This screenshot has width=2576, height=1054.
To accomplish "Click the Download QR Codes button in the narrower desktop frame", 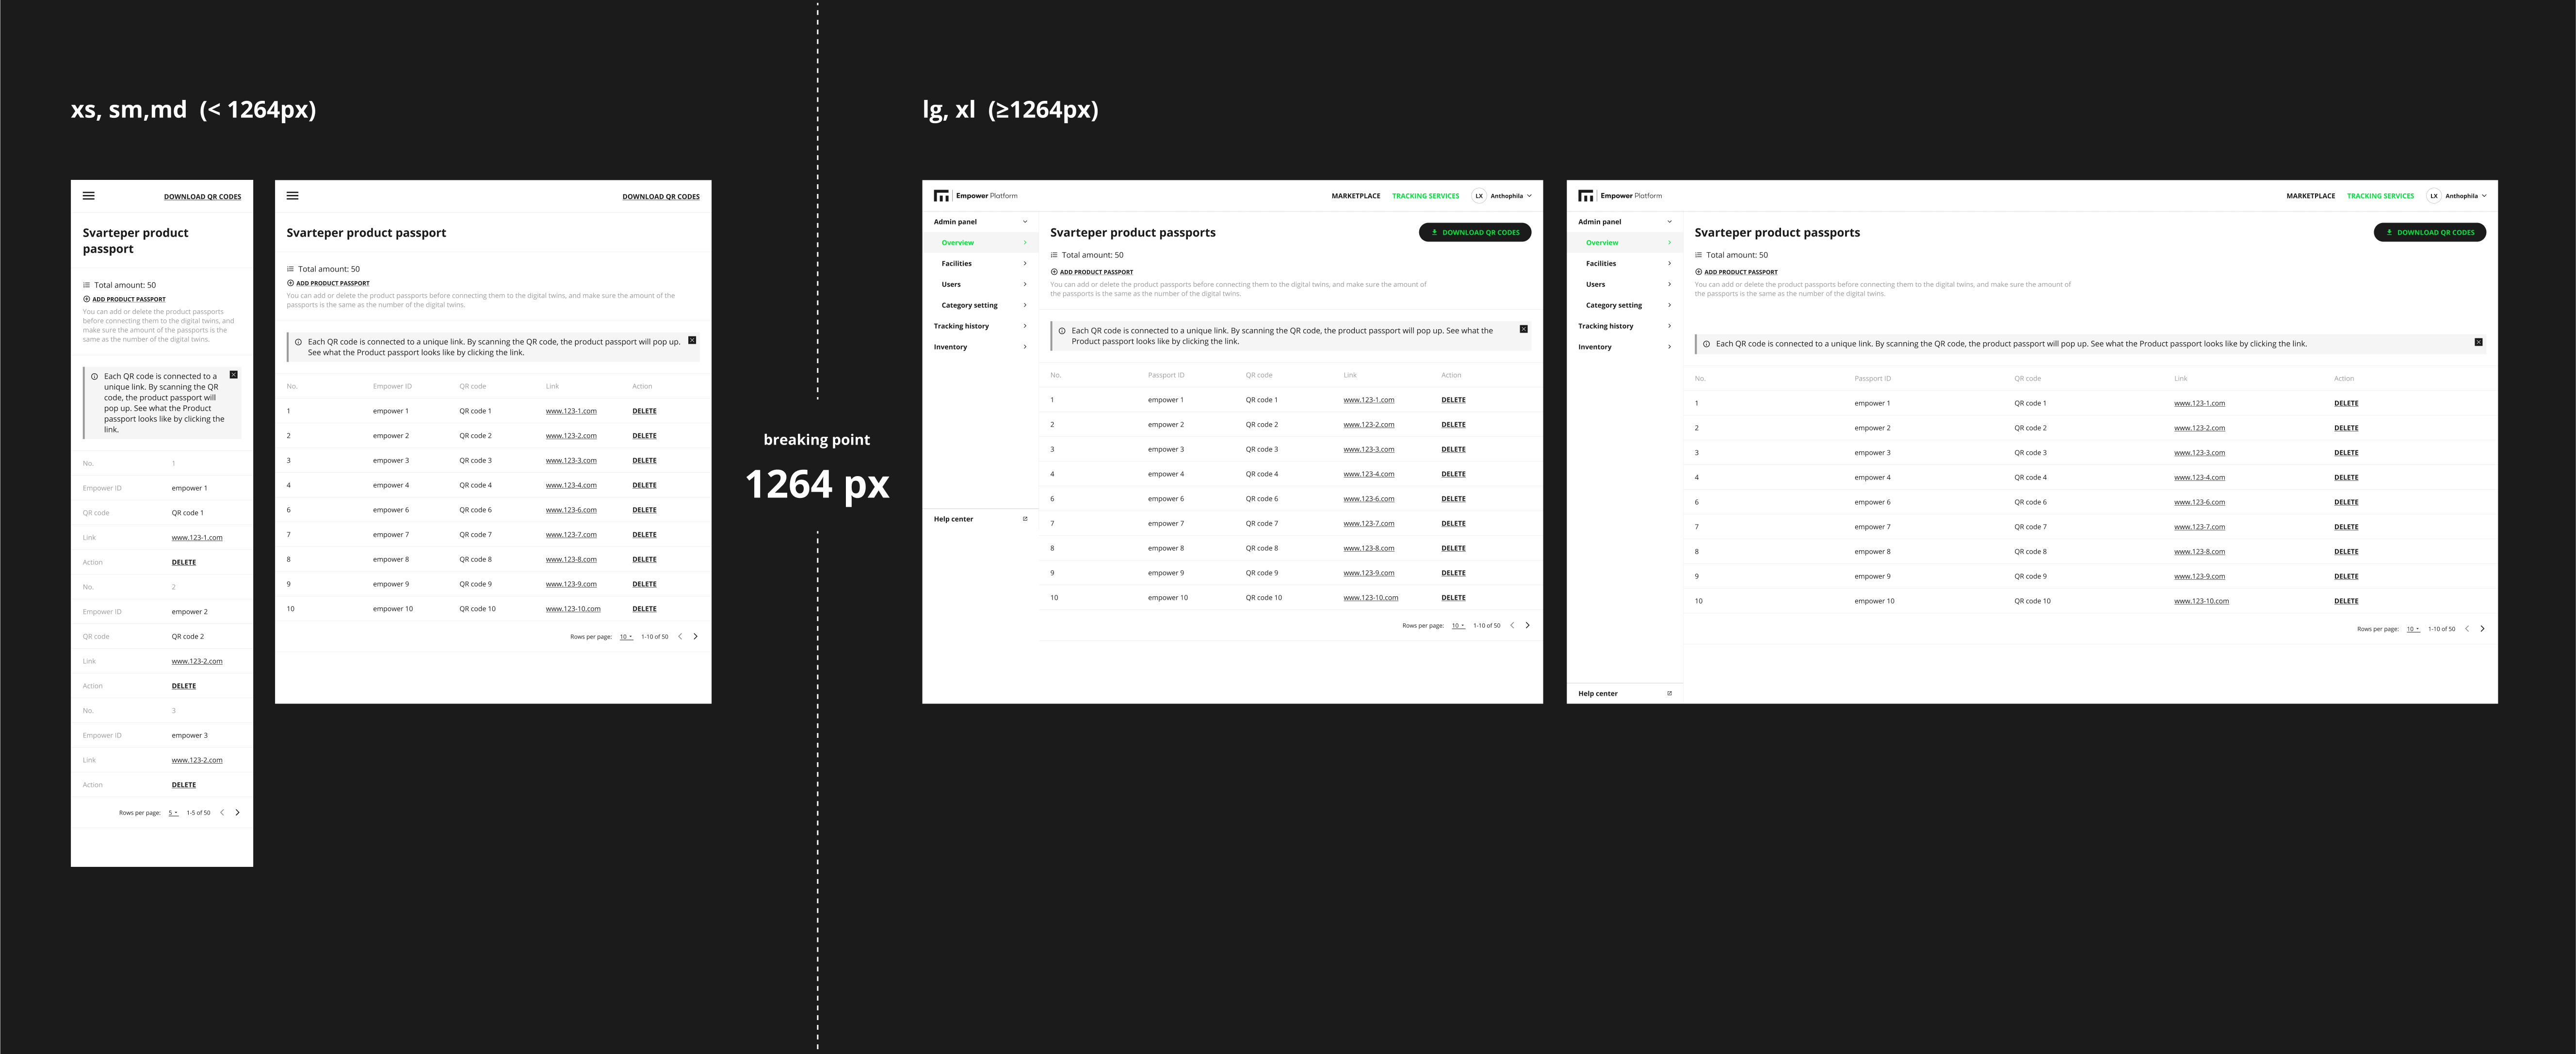I will tap(1475, 232).
